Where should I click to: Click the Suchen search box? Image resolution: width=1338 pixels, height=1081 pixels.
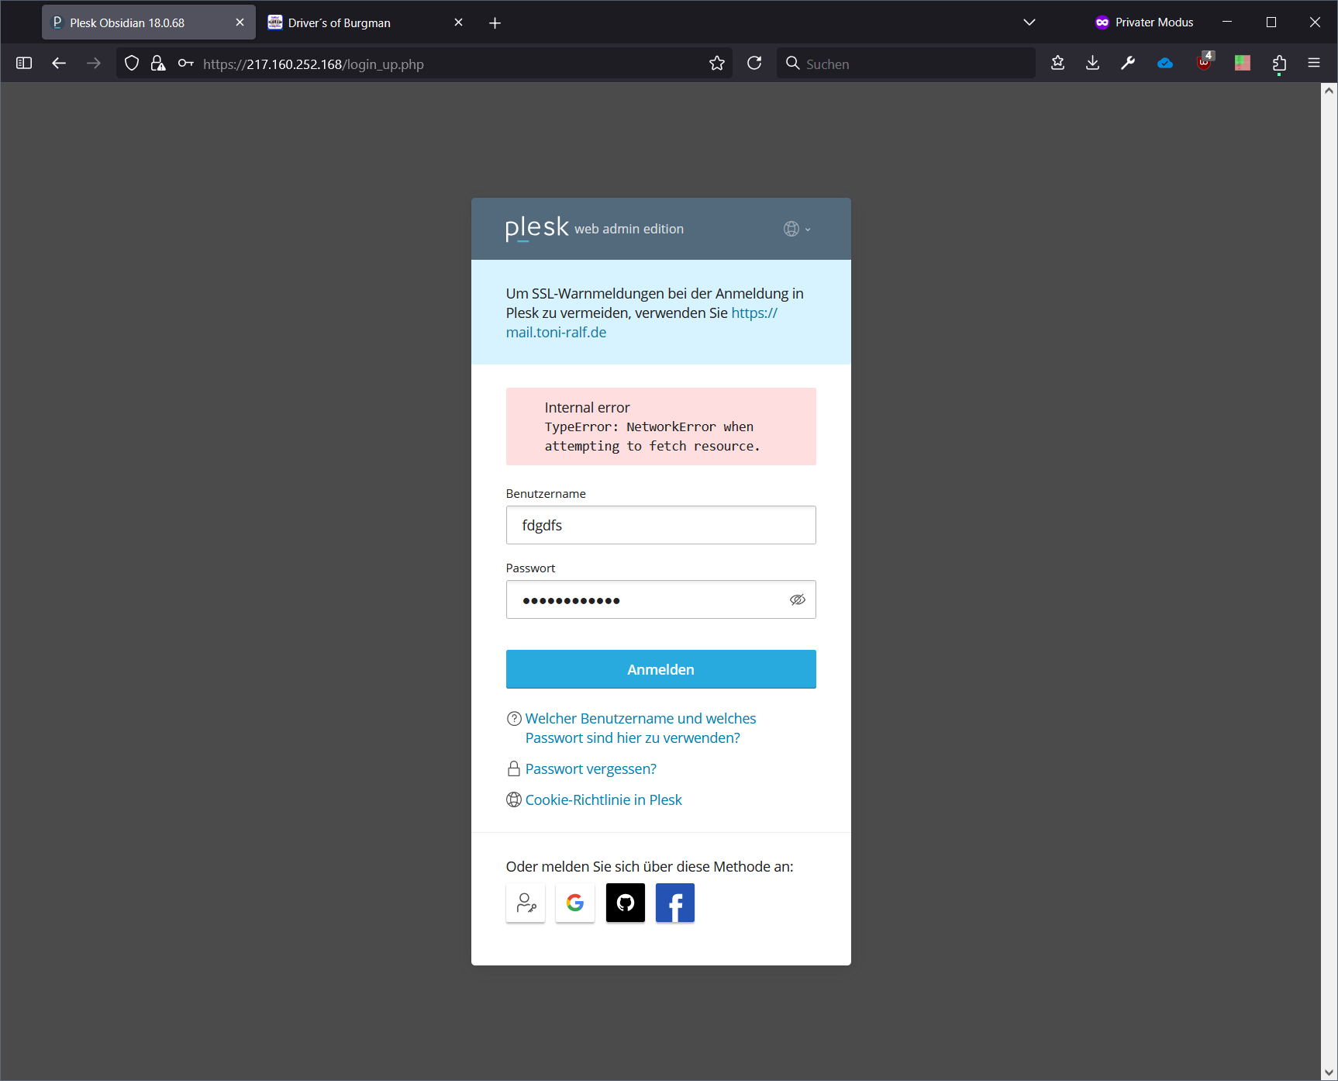[x=906, y=64]
